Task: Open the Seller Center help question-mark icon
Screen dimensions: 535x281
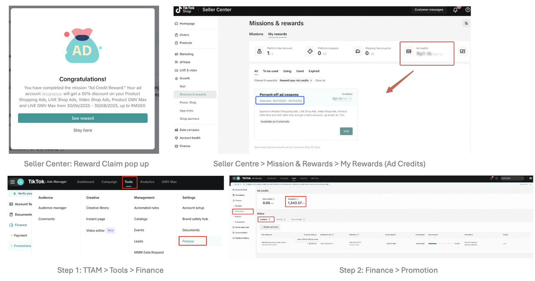Action: [467, 10]
